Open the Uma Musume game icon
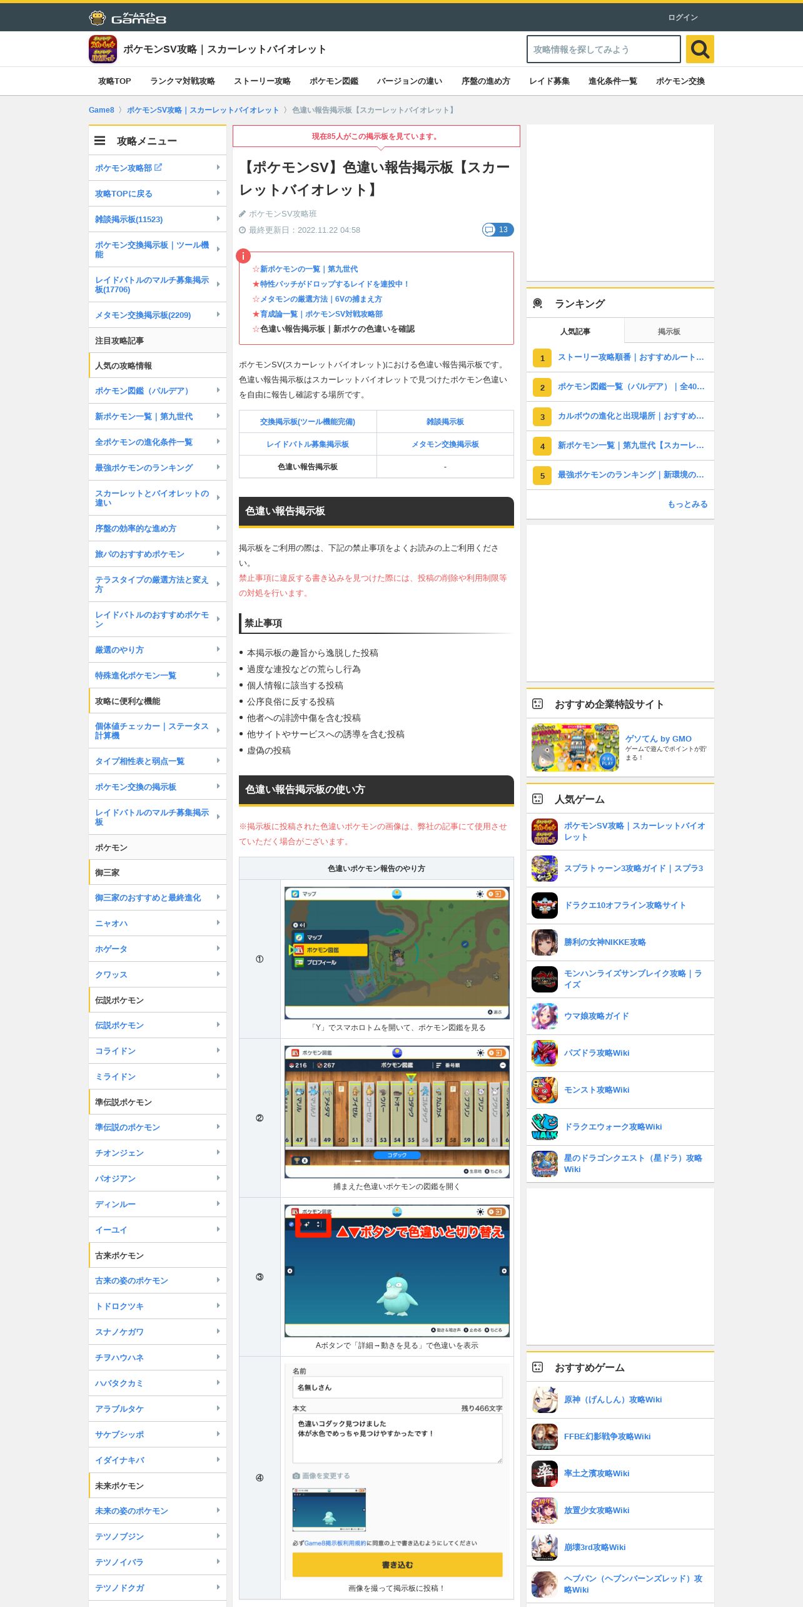Screen dimensions: 803x1607 (x=545, y=1016)
